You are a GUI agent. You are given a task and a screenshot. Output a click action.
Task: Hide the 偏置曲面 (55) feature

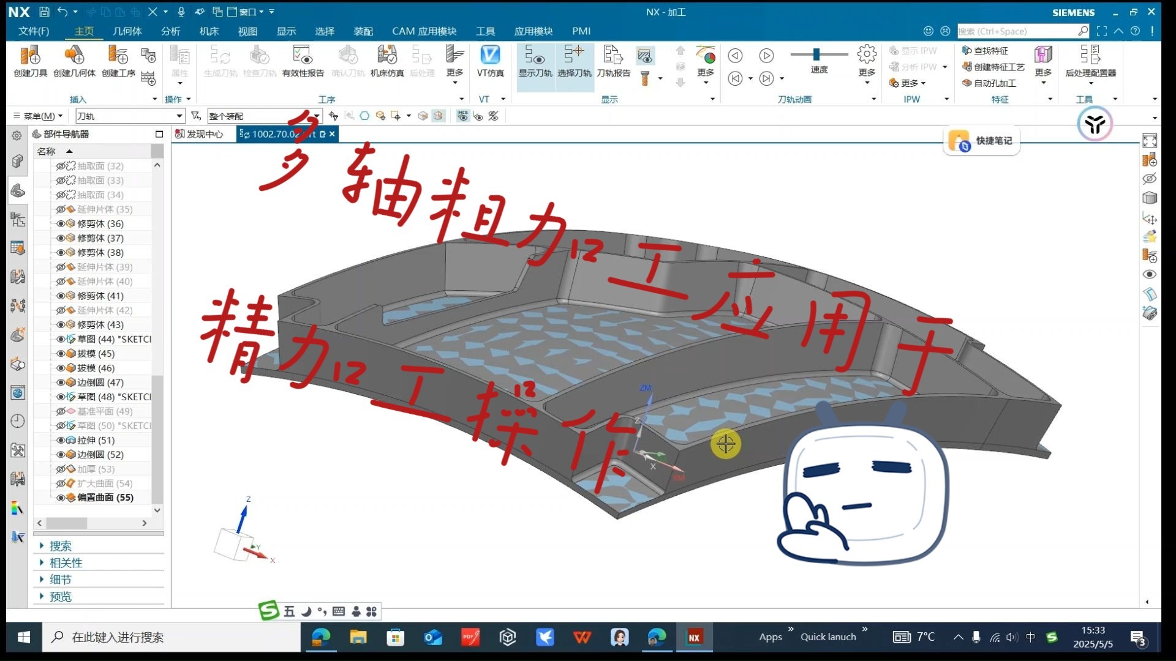coord(61,498)
